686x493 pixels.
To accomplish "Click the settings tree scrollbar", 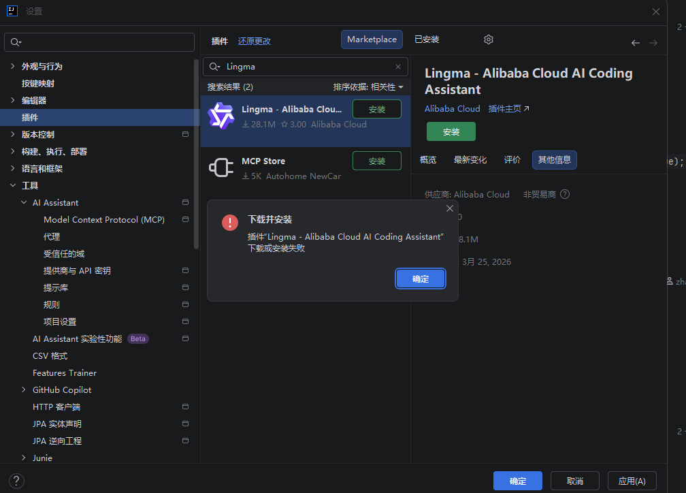I will [196, 154].
